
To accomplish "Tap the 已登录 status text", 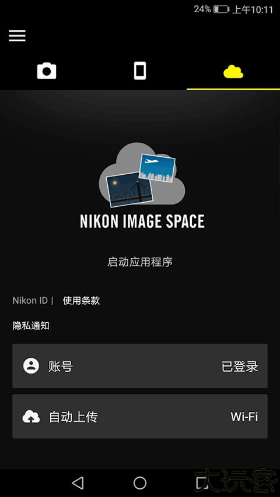I will (x=240, y=366).
